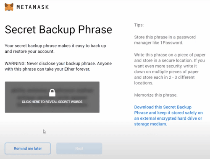210x159 pixels.
Task: Click the word 'Ether' in the warning
Action: coord(69,69)
